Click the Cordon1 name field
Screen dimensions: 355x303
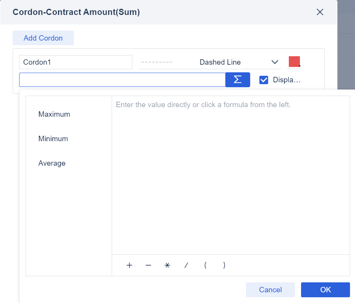(75, 62)
